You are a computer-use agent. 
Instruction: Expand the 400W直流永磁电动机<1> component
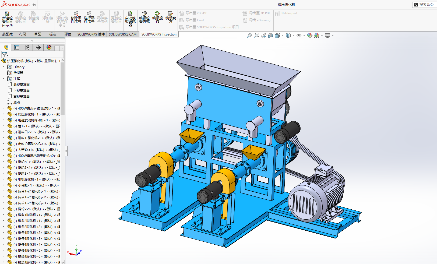tap(3, 108)
